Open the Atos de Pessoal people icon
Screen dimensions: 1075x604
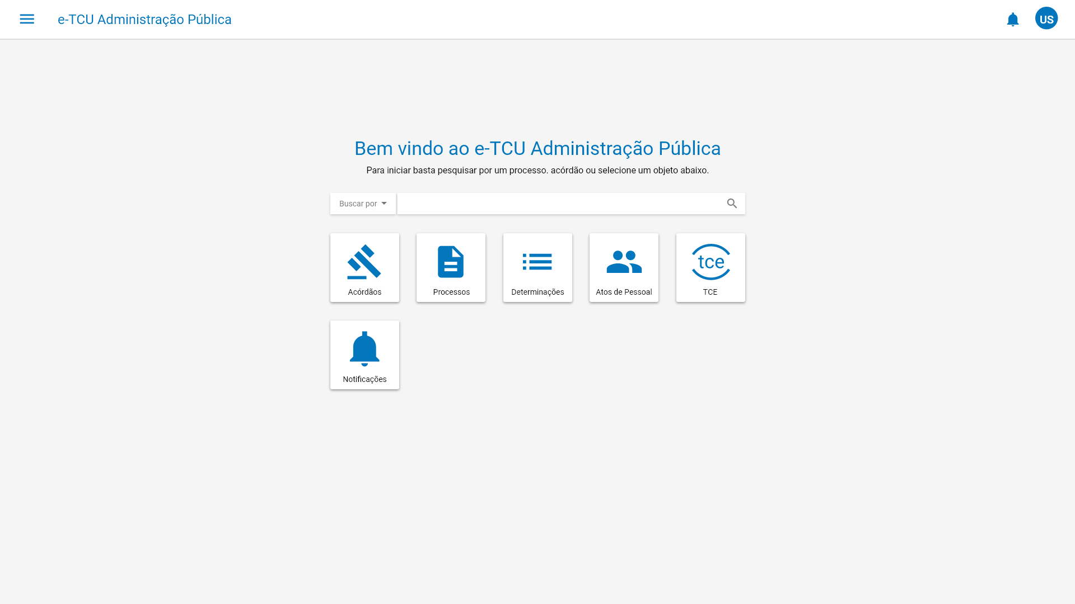coord(624,262)
